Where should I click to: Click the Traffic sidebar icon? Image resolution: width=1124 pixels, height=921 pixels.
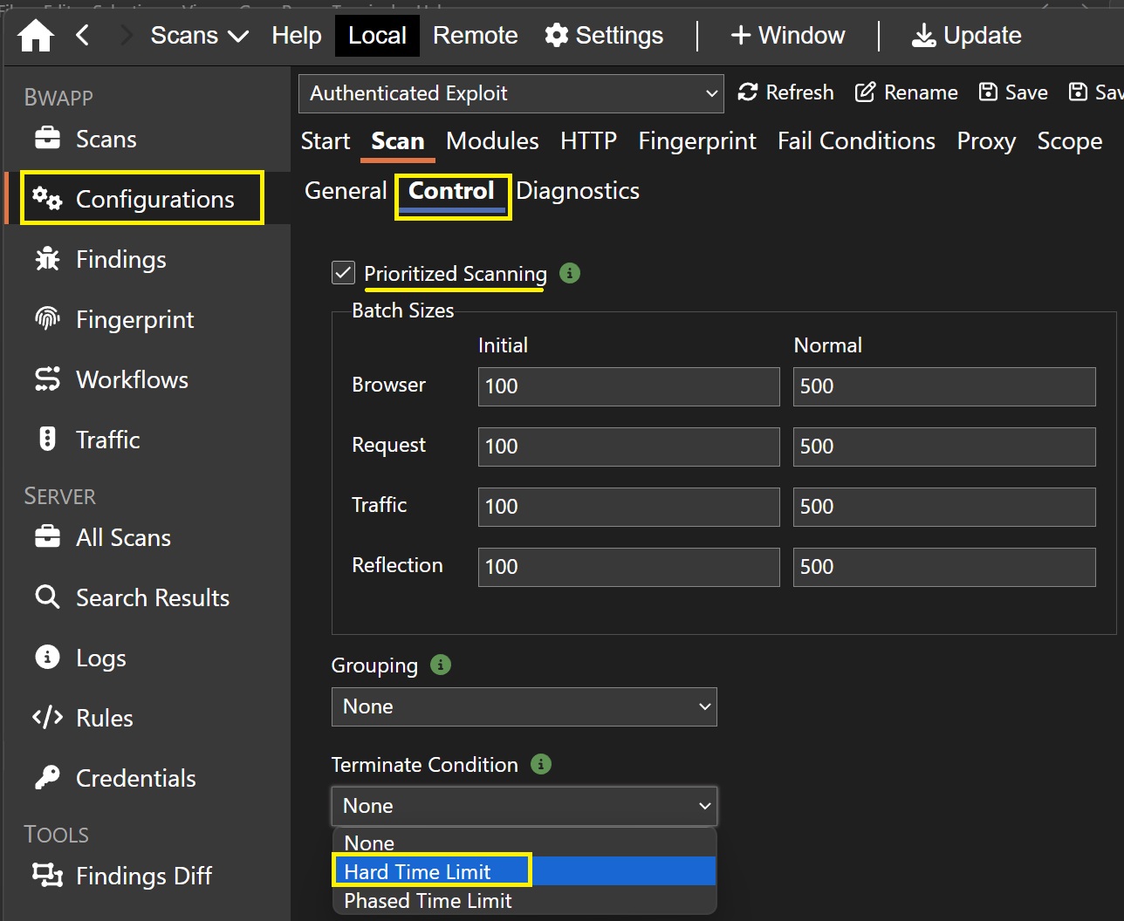pos(47,440)
